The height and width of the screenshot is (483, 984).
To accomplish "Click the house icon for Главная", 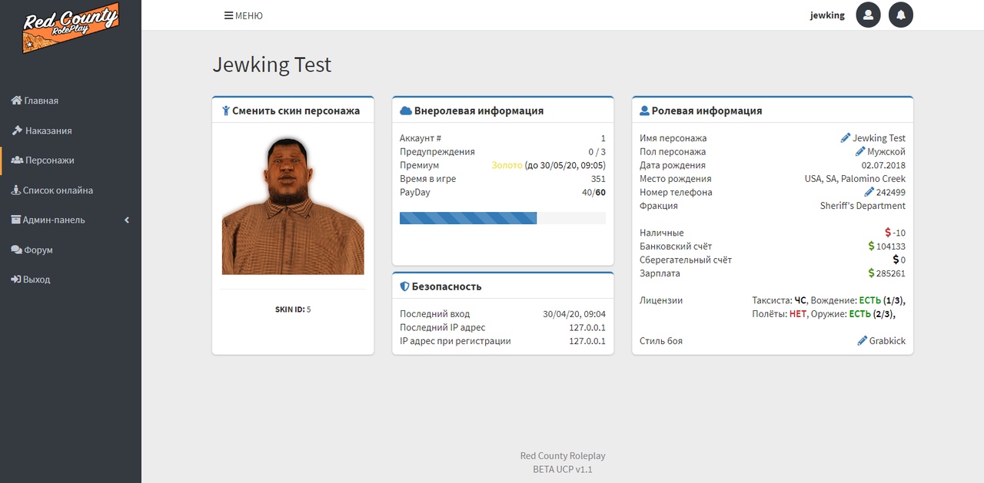I will point(16,101).
